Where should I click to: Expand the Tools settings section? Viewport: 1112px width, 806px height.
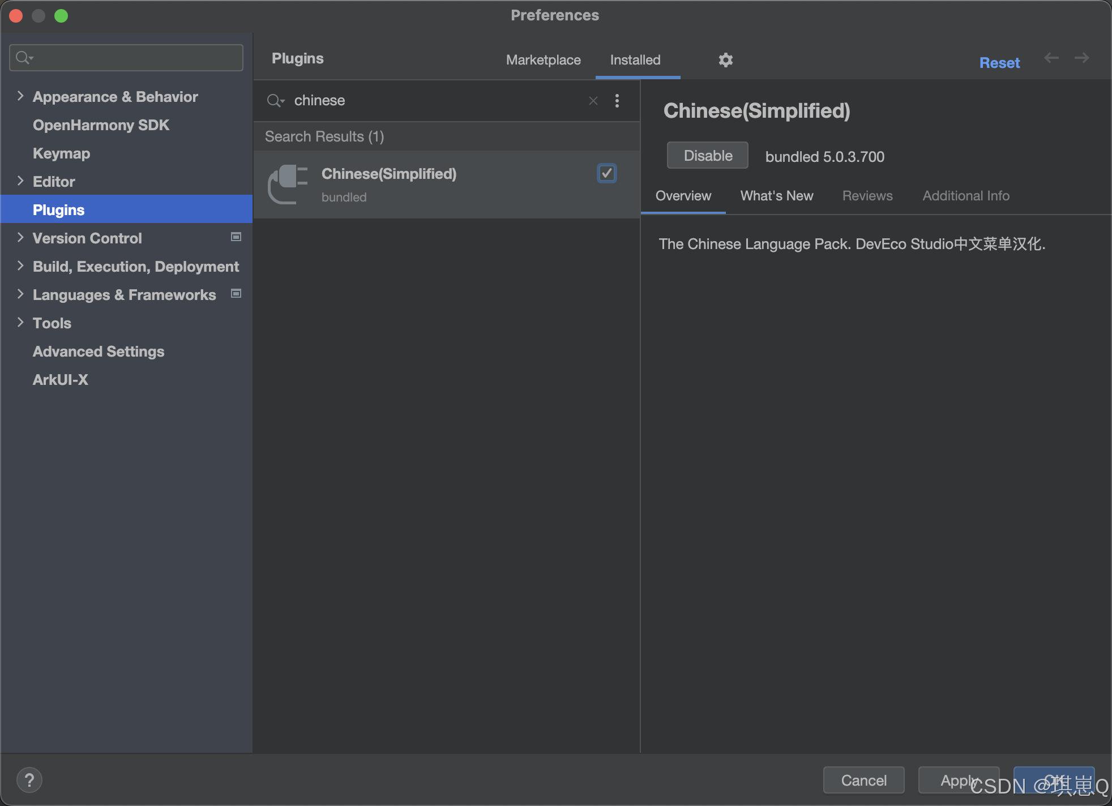click(20, 323)
